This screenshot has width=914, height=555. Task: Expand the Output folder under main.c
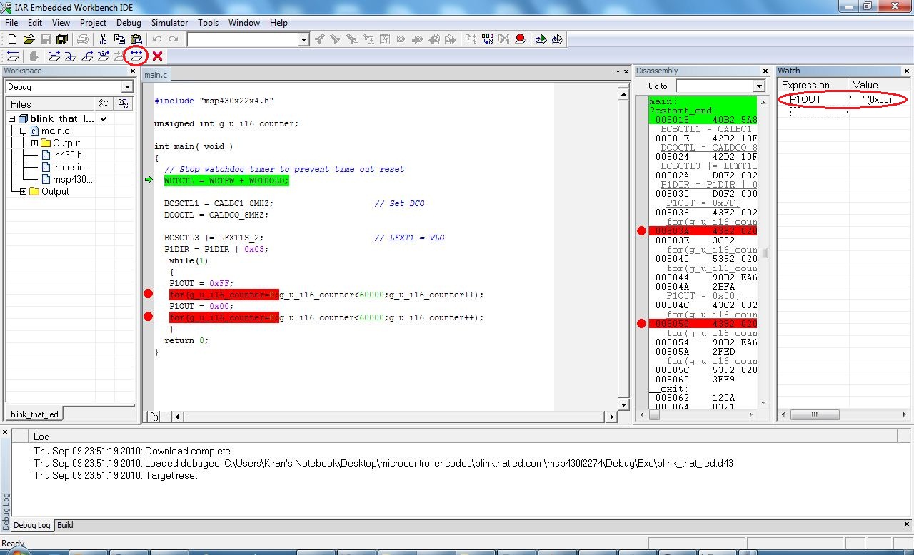(34, 143)
